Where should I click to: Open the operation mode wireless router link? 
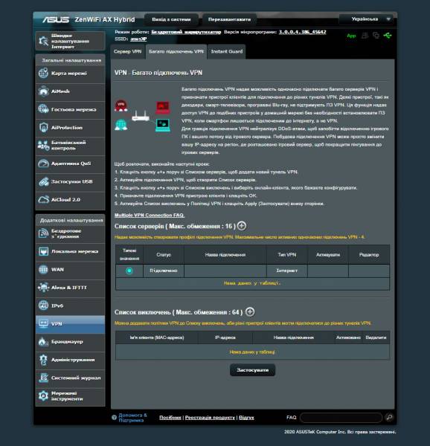pyautogui.click(x=186, y=32)
